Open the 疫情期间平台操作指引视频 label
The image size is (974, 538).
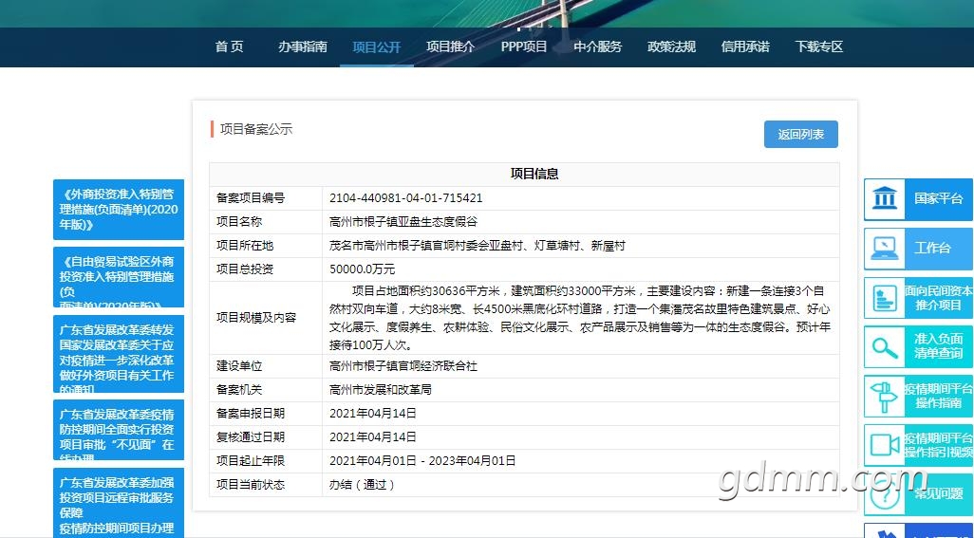(938, 445)
